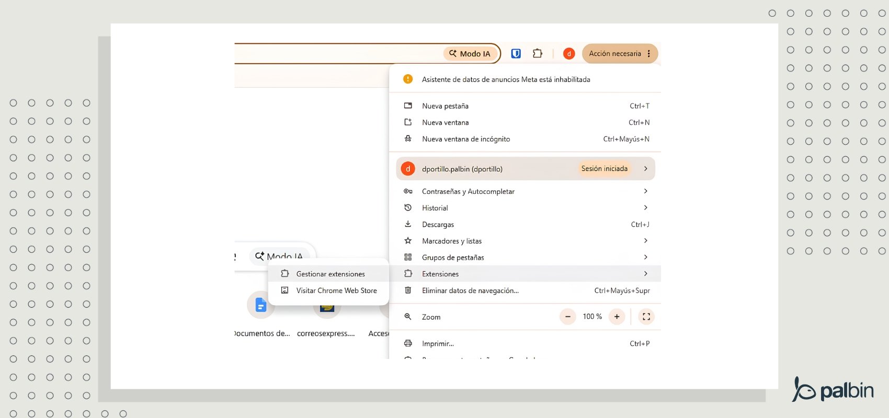This screenshot has height=418, width=889.
Task: Click the yellow warning icon for Meta assistant
Action: pos(408,79)
